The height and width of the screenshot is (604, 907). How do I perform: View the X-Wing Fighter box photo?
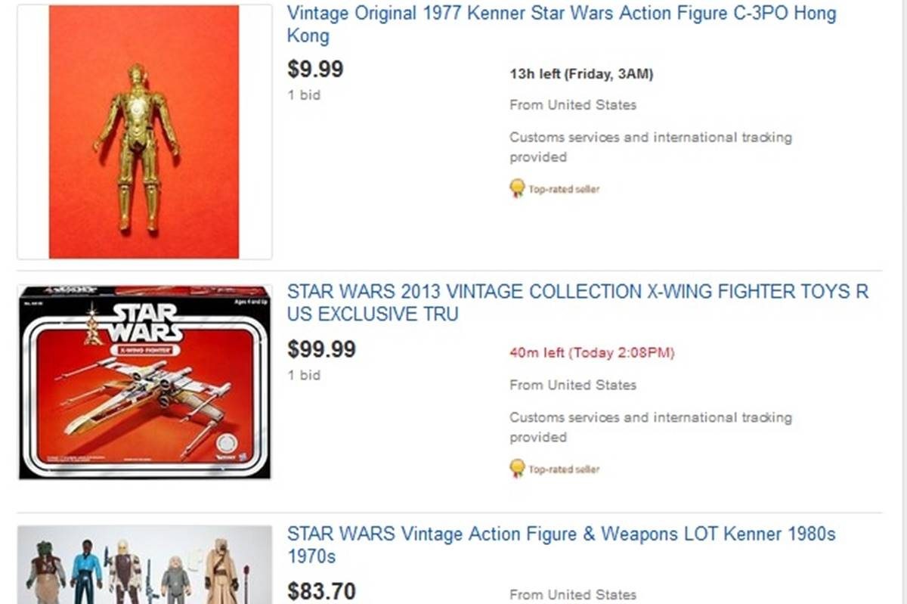coord(144,382)
